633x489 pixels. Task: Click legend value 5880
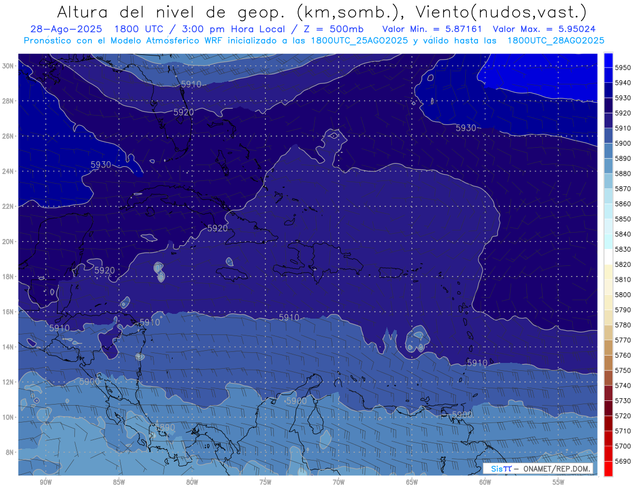click(624, 174)
